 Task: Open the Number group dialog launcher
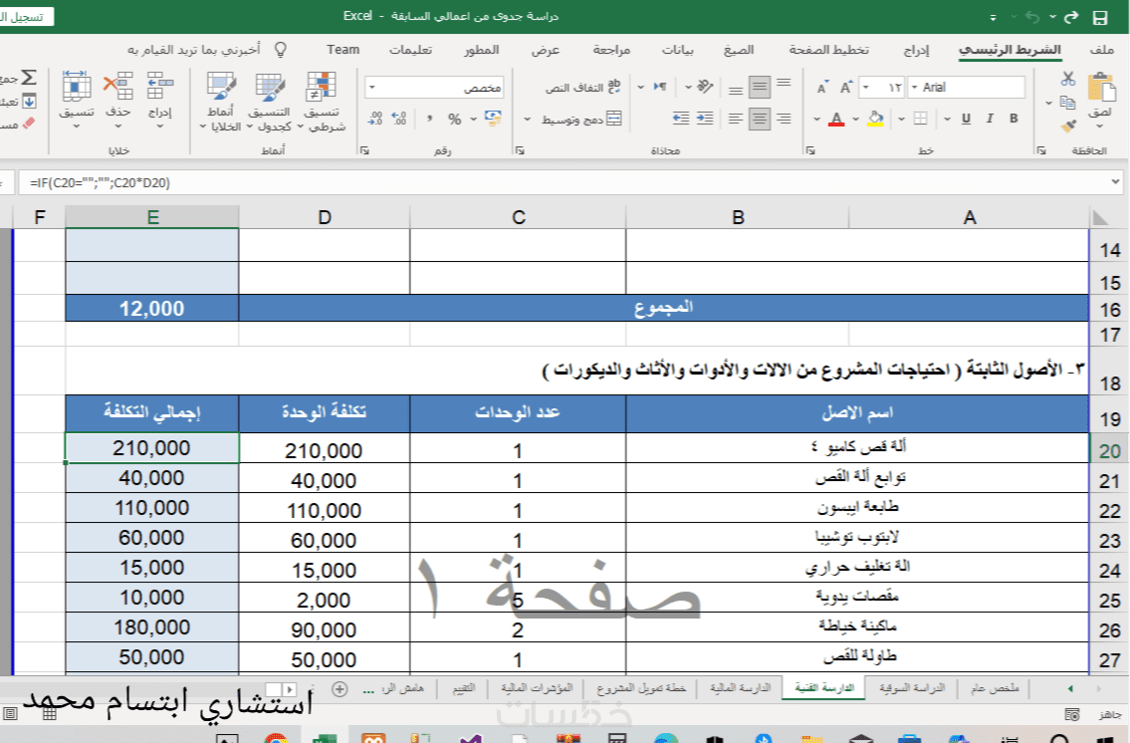point(364,150)
